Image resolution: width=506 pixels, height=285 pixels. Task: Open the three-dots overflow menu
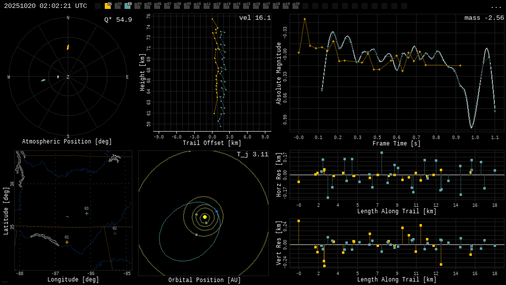point(496,6)
